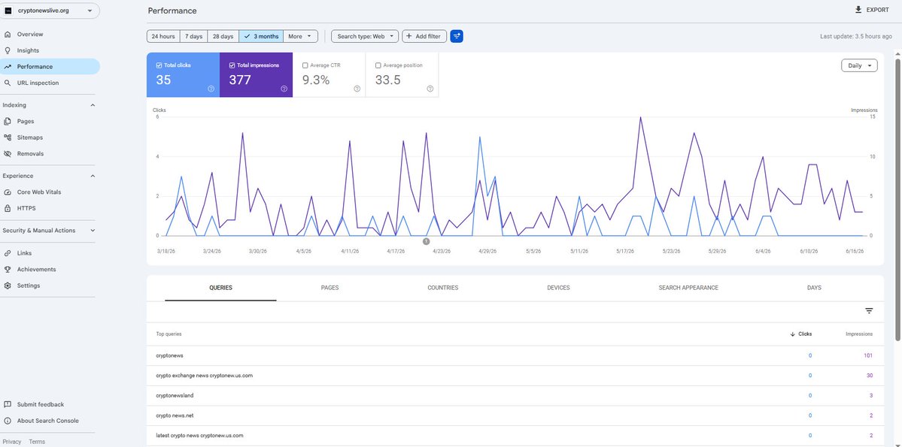Switch to the Days tab
The image size is (902, 447).
(814, 288)
